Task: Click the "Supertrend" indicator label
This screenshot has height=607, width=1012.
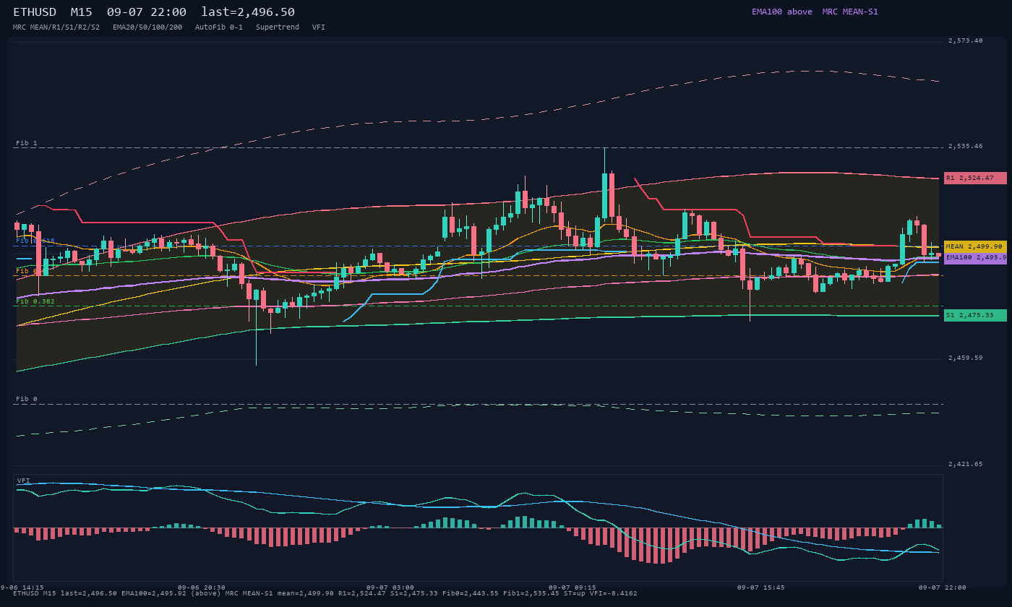Action: coord(278,27)
